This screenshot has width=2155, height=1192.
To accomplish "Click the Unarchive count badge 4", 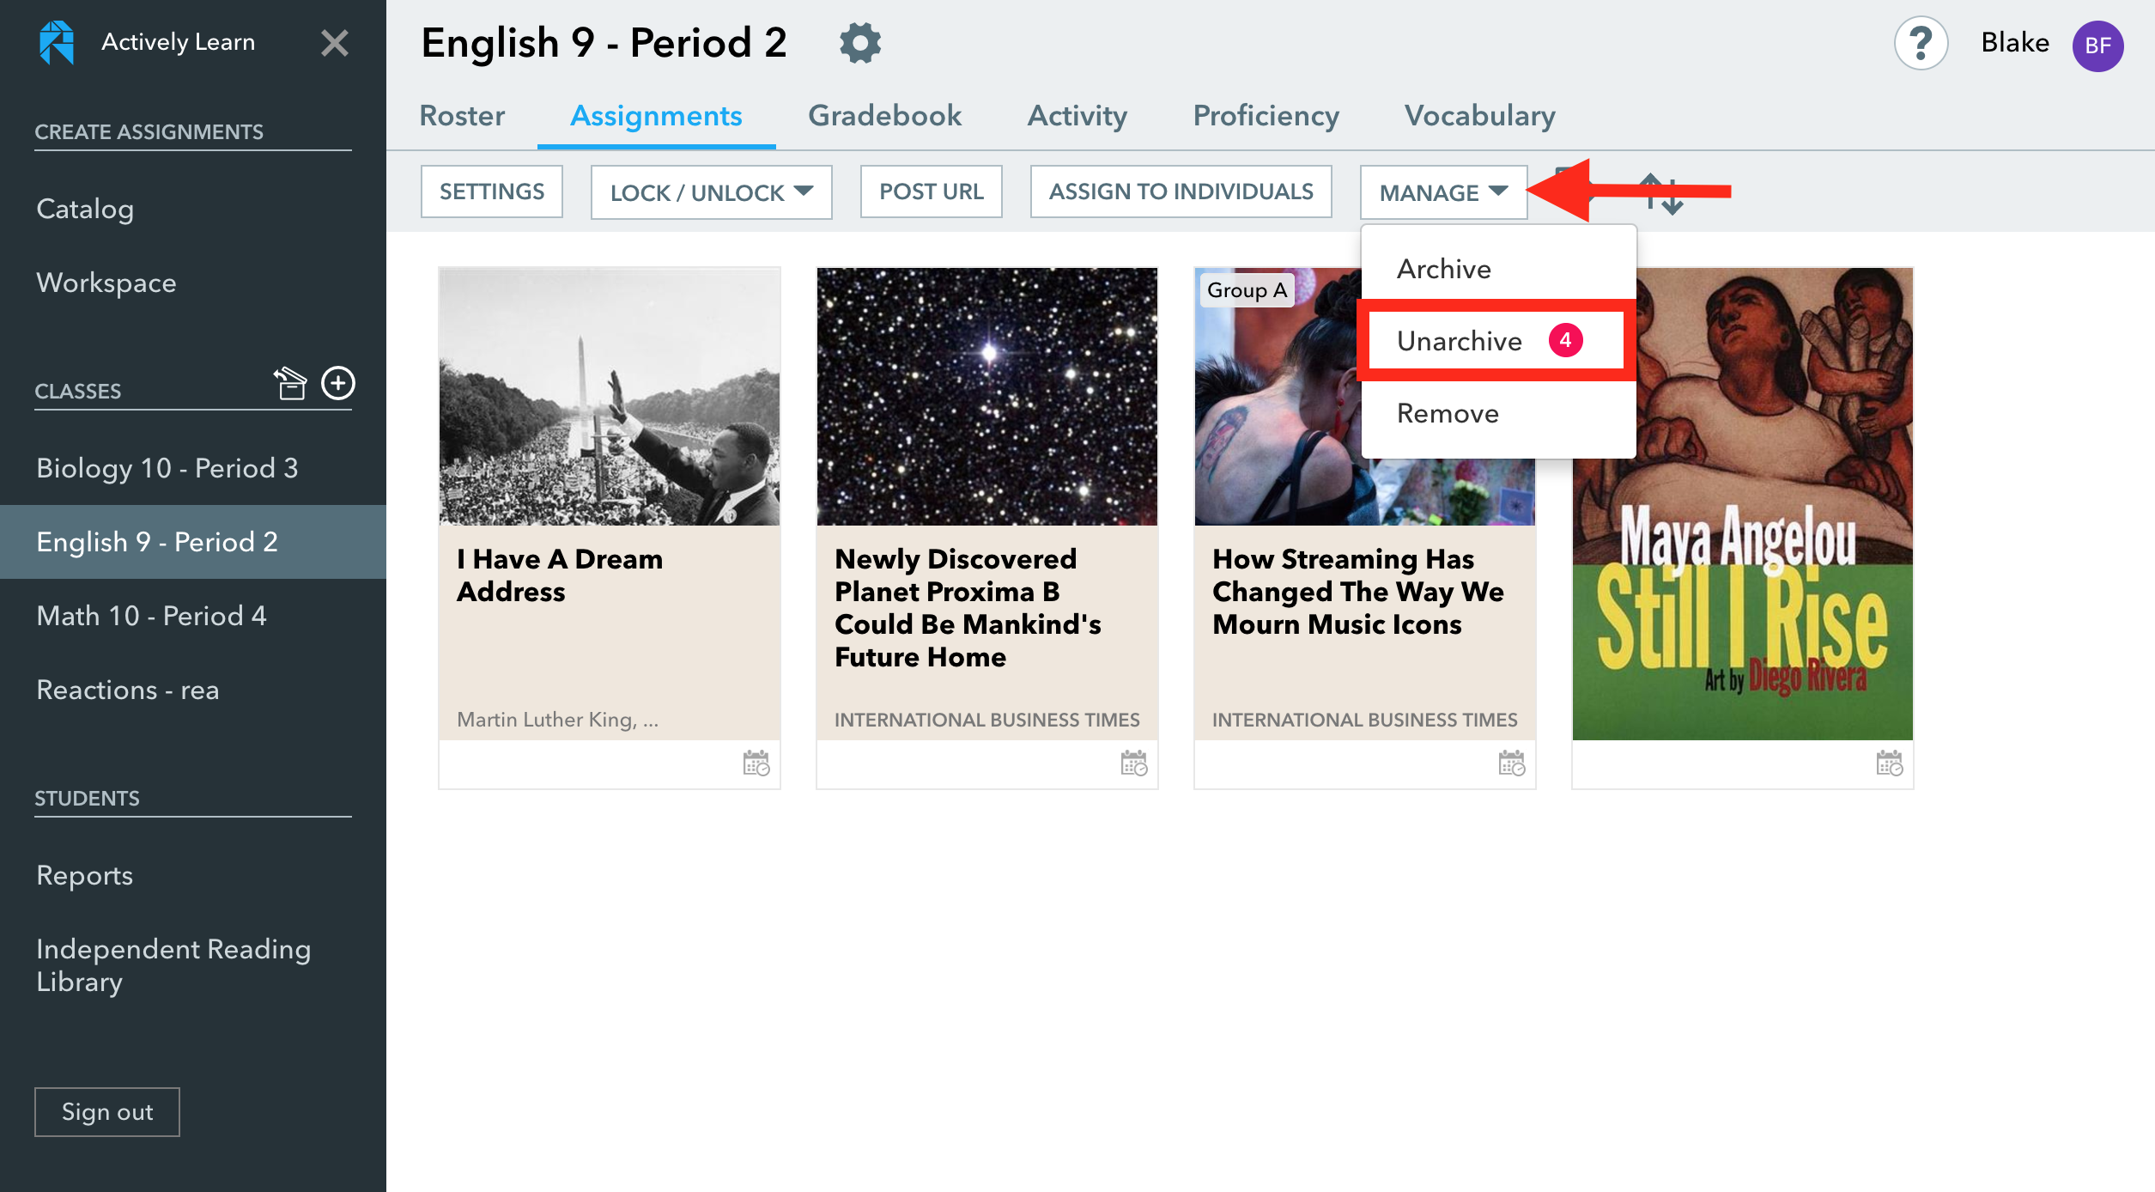I will (x=1565, y=340).
